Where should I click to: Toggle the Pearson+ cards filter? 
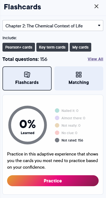point(19,47)
